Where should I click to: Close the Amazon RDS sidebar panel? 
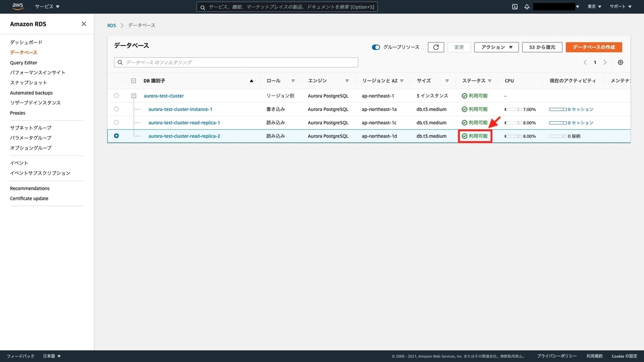point(84,24)
